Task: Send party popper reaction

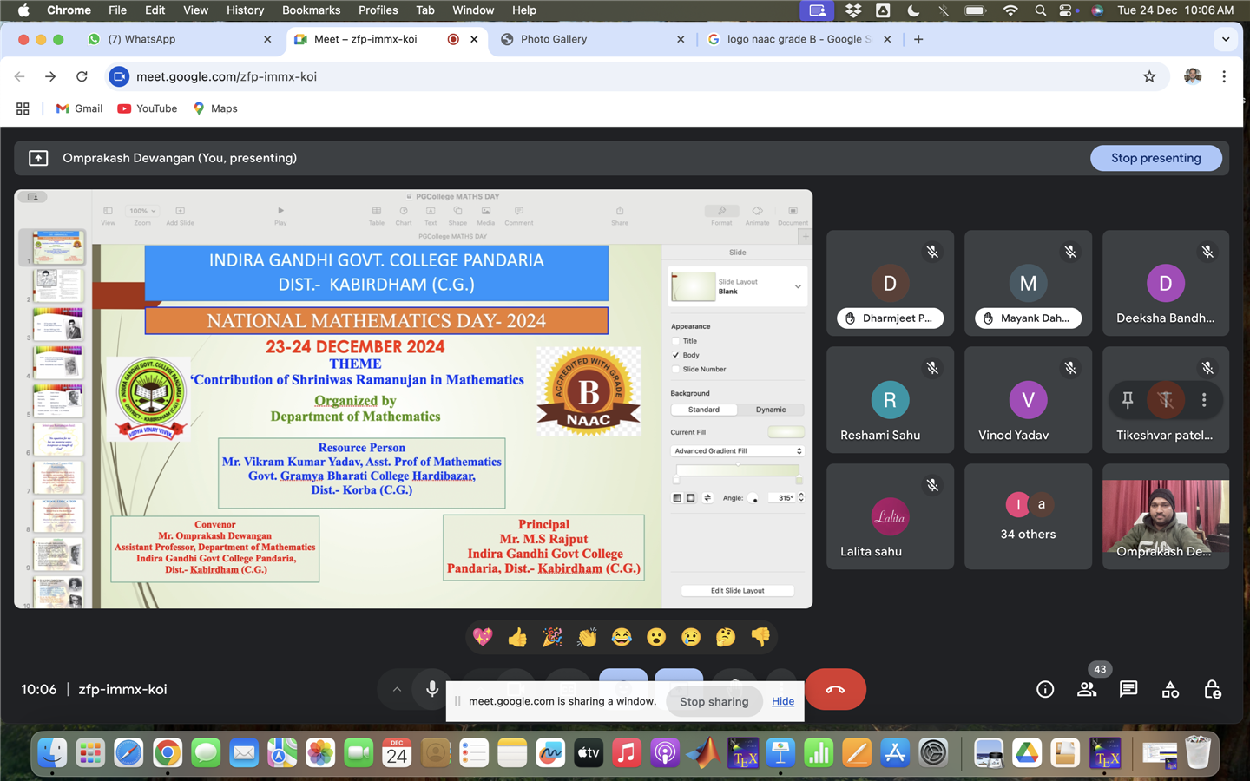Action: point(552,638)
